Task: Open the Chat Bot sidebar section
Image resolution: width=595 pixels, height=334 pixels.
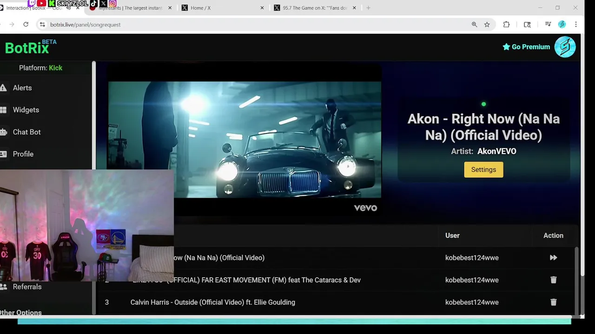Action: (26, 132)
